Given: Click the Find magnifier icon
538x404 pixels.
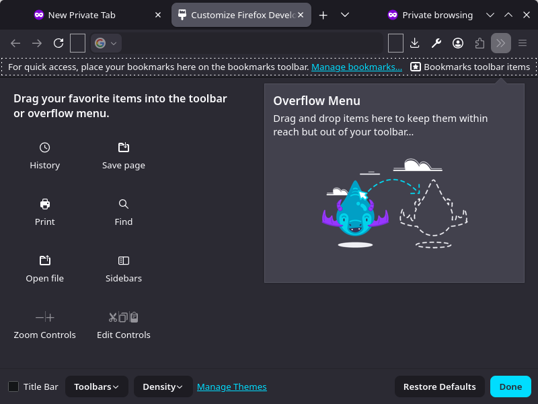Looking at the screenshot, I should click(123, 204).
